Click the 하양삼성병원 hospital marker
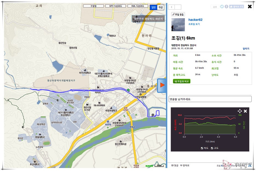256x171 pixels. 140,94
